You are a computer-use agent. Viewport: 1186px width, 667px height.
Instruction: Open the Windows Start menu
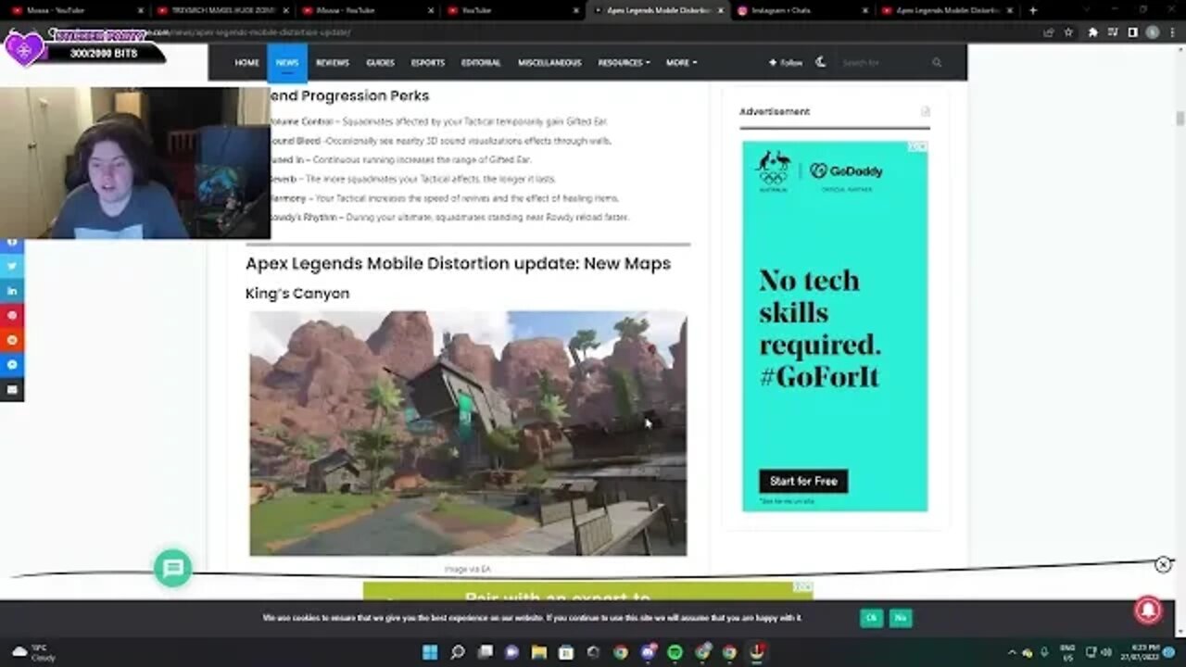point(431,651)
